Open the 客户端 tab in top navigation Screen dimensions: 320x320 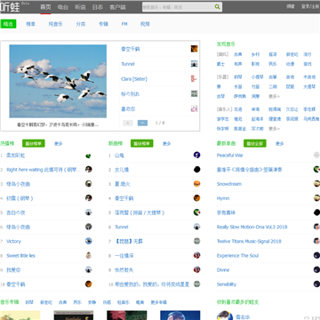pyautogui.click(x=117, y=7)
